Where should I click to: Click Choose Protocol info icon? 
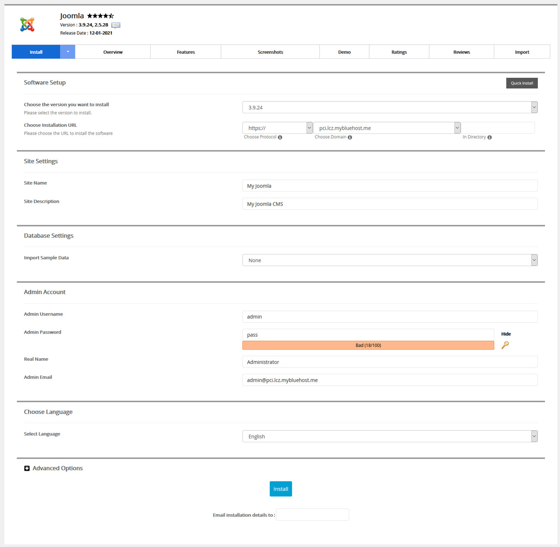[280, 137]
